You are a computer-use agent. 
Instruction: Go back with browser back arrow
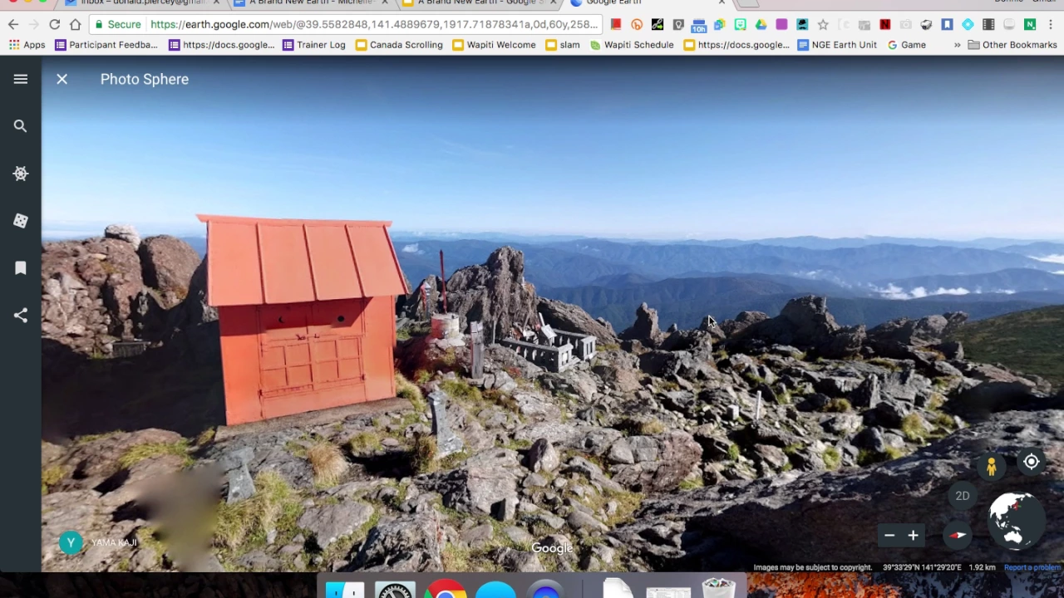13,24
